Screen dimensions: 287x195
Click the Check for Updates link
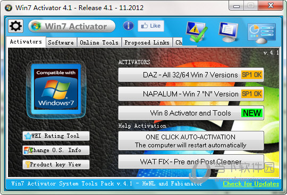[x=251, y=184]
